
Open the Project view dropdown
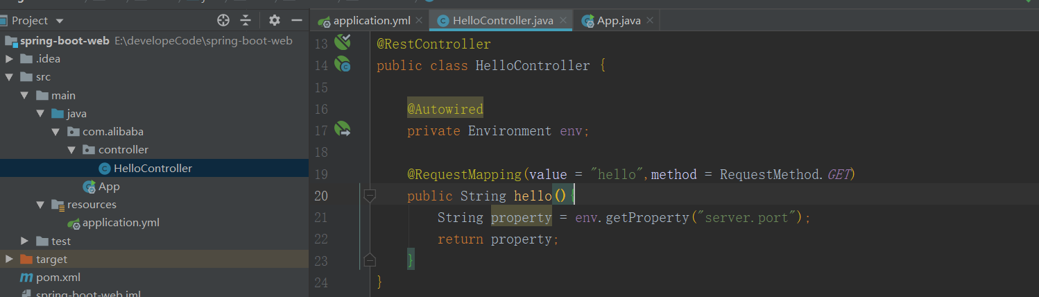(59, 21)
